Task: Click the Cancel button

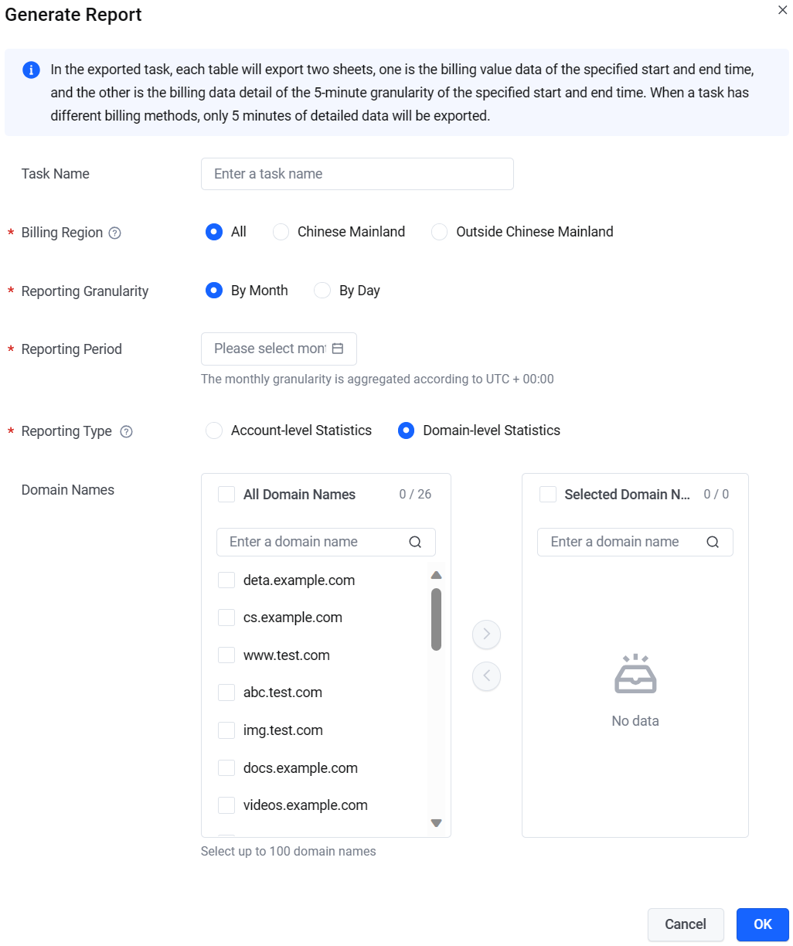Action: pos(686,924)
